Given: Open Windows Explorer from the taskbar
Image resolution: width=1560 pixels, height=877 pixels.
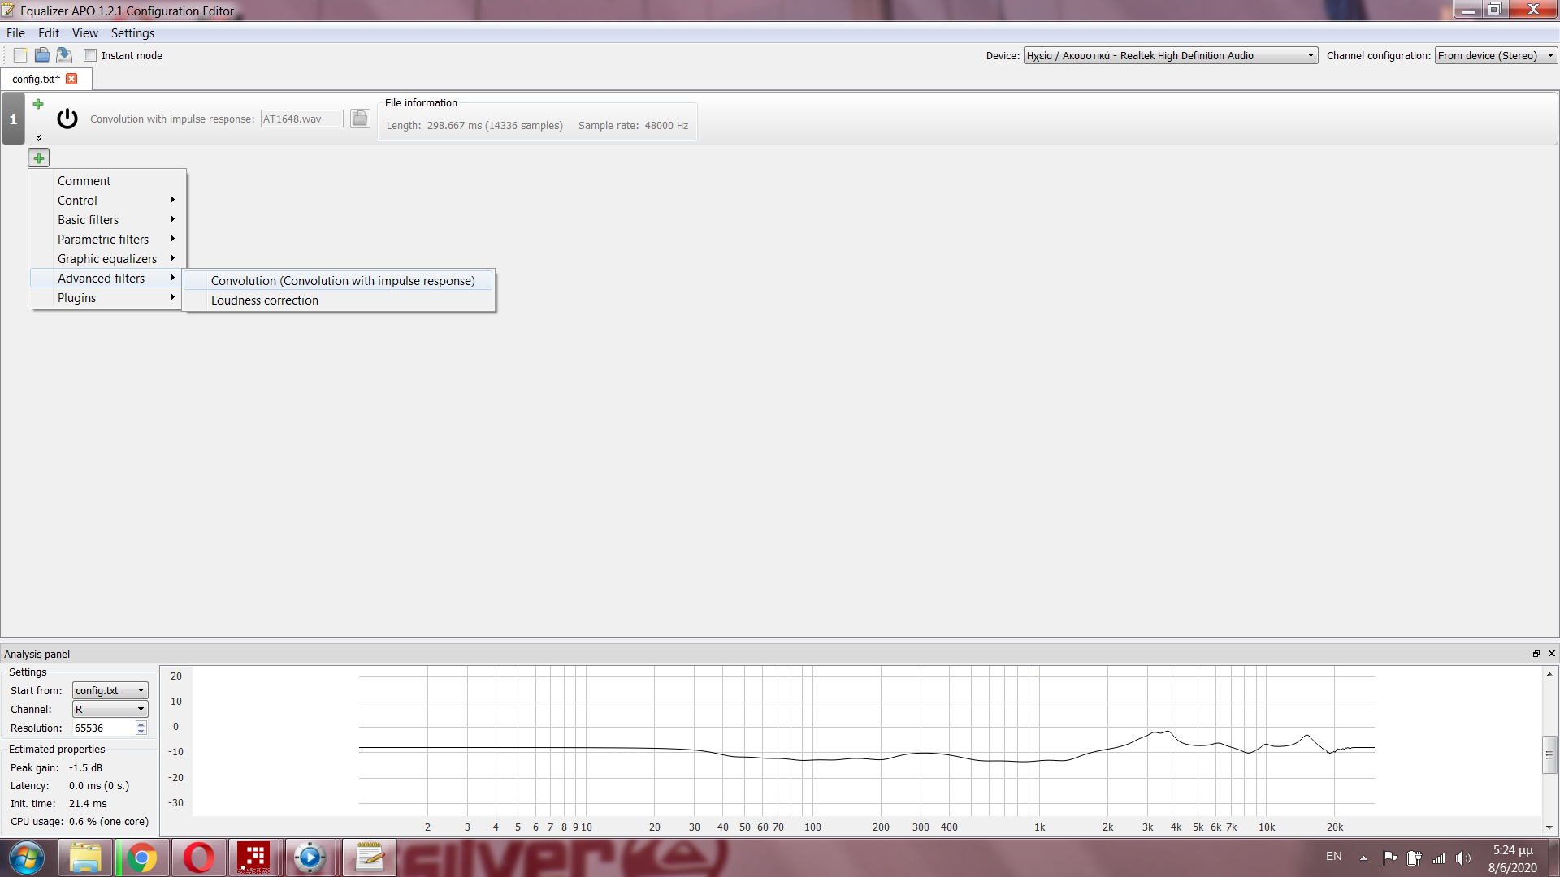Looking at the screenshot, I should (85, 858).
